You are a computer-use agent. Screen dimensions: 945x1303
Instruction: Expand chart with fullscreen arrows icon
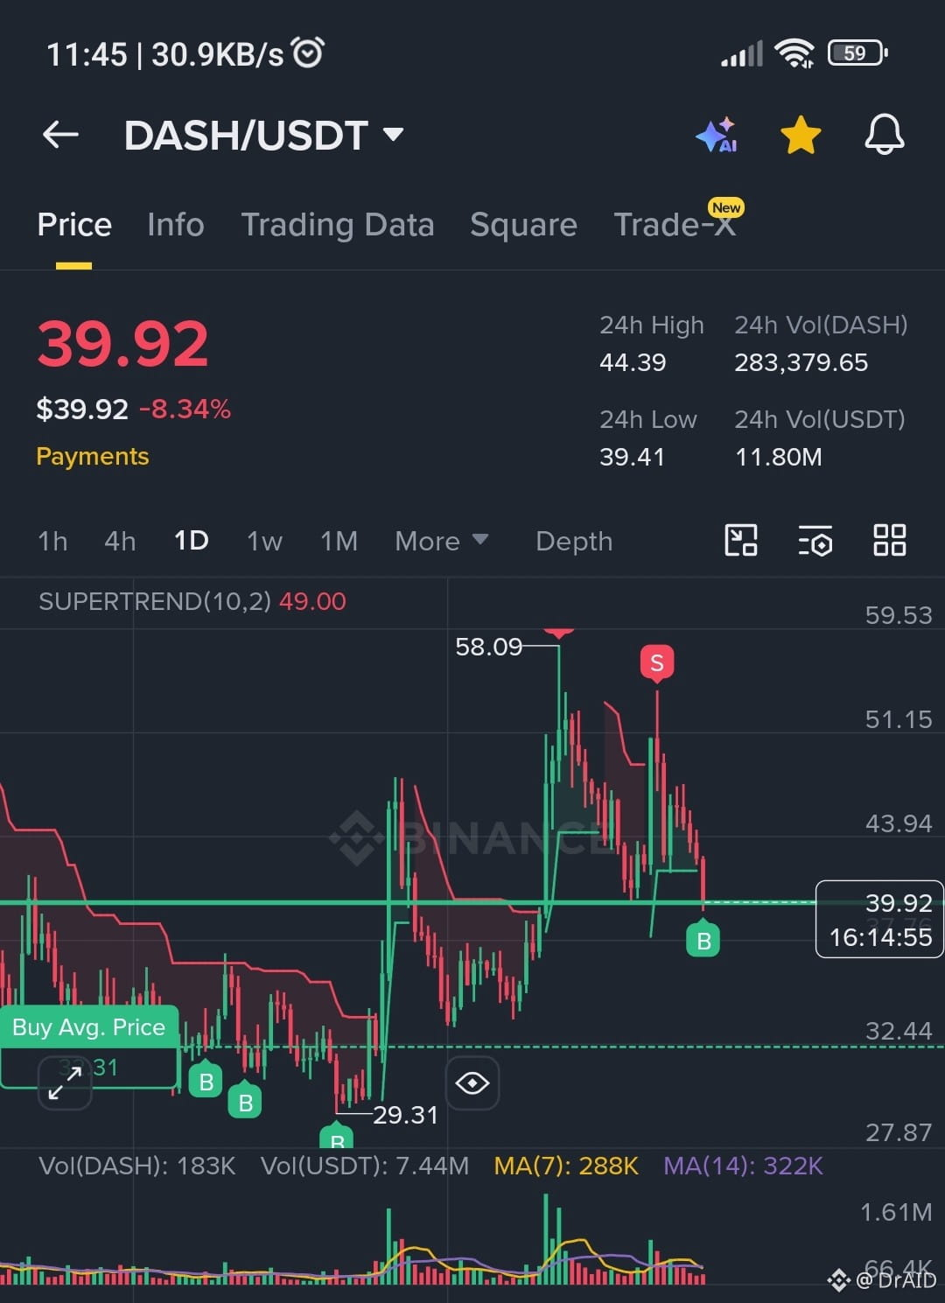point(66,1083)
